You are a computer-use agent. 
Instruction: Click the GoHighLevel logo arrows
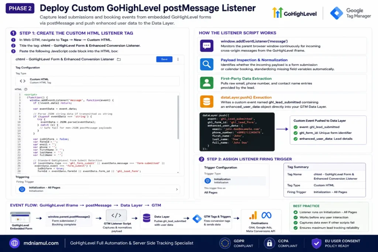click(278, 13)
